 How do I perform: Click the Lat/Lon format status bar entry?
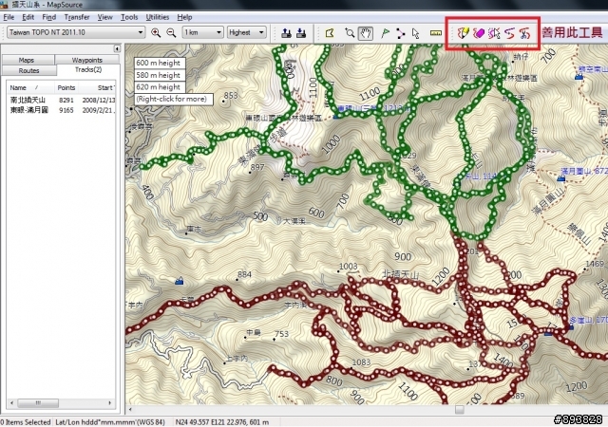110,422
